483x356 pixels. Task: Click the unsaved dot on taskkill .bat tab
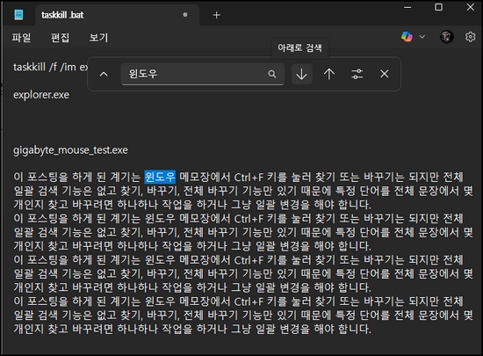185,14
